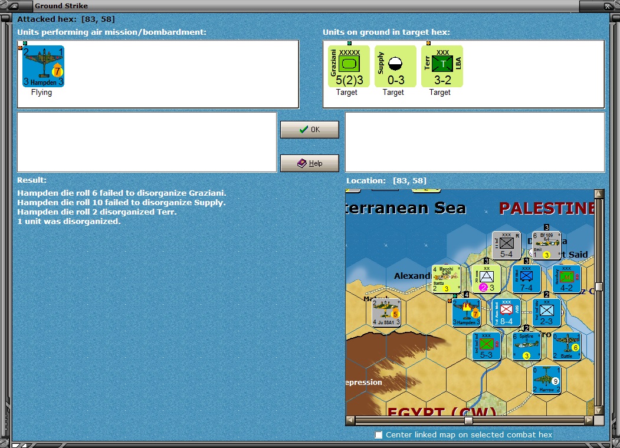Screen dimensions: 620x448
Task: Click the Battle bomber counter on the map
Action: pos(567,346)
